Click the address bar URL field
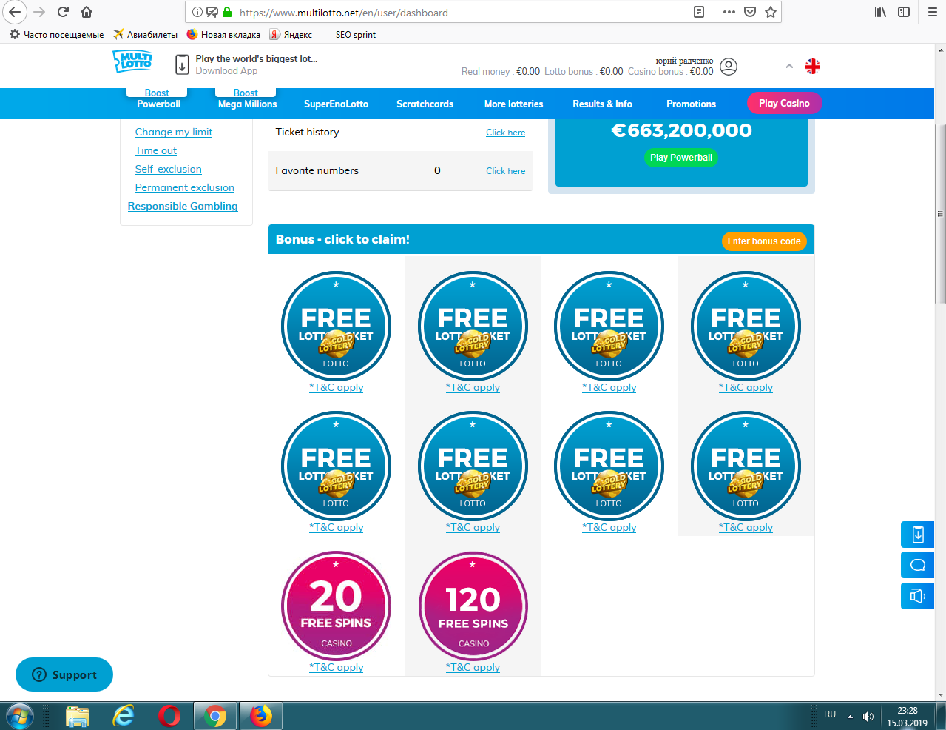The width and height of the screenshot is (946, 730). 462,12
